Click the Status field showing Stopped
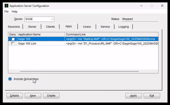 coord(140,19)
